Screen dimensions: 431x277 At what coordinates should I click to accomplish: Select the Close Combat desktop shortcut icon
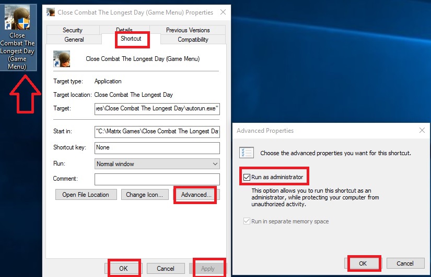(18, 37)
